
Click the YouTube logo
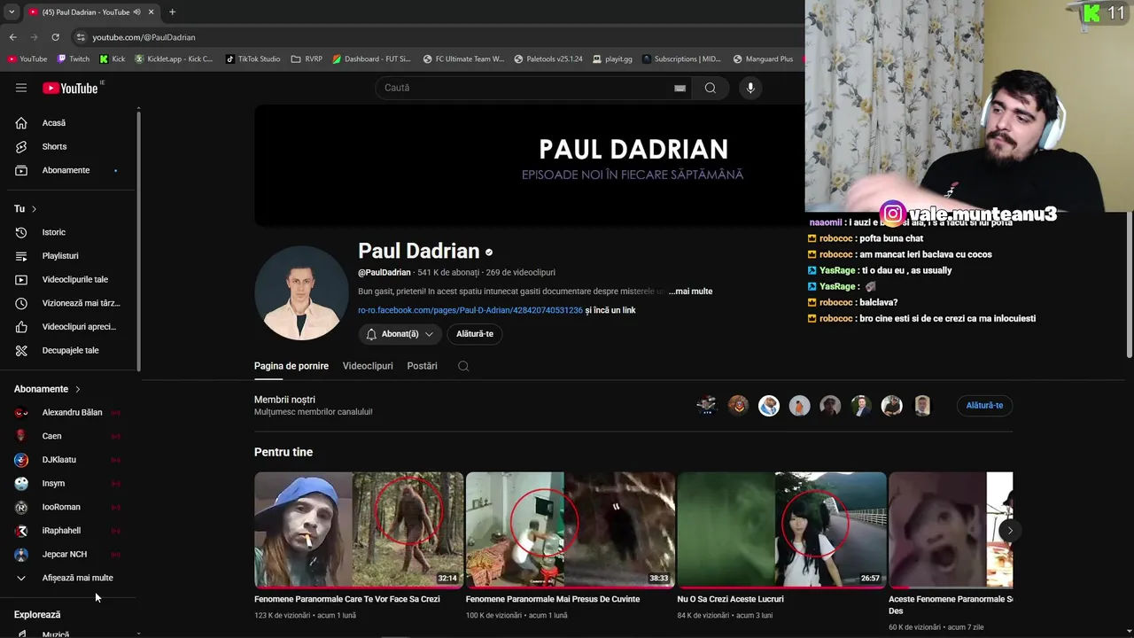71,88
